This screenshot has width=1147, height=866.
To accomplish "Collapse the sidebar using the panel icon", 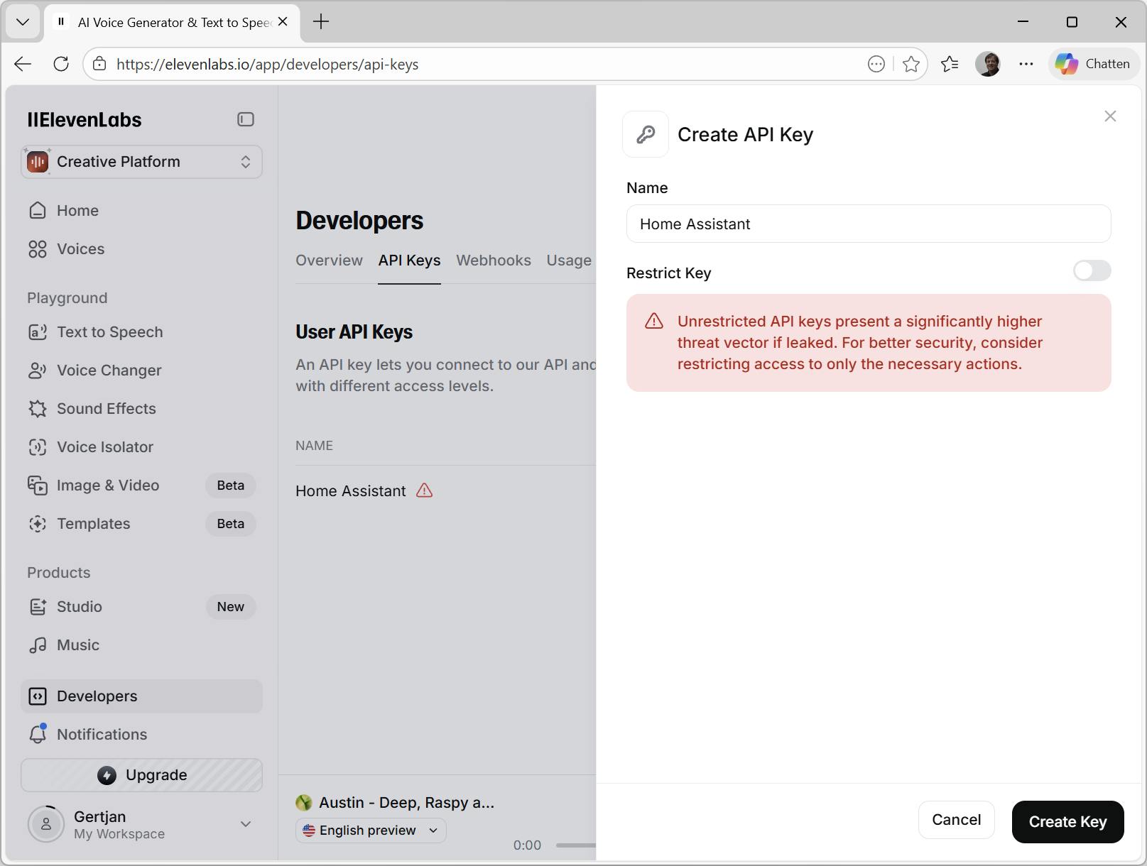I will click(x=245, y=119).
